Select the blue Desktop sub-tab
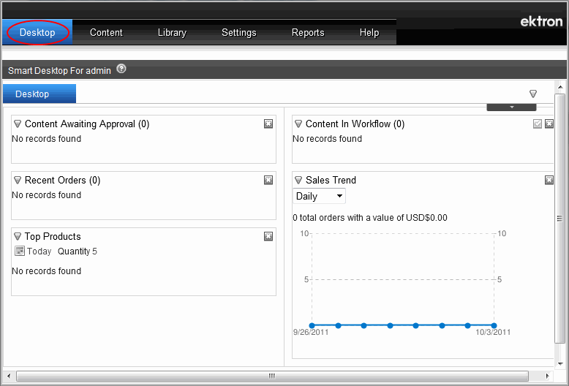The image size is (569, 386). pyautogui.click(x=39, y=94)
